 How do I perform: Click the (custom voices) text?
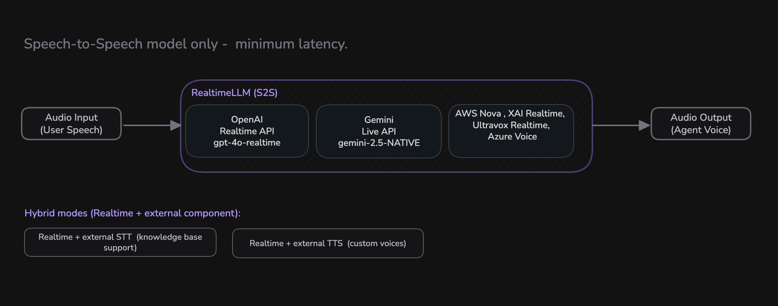(x=377, y=244)
